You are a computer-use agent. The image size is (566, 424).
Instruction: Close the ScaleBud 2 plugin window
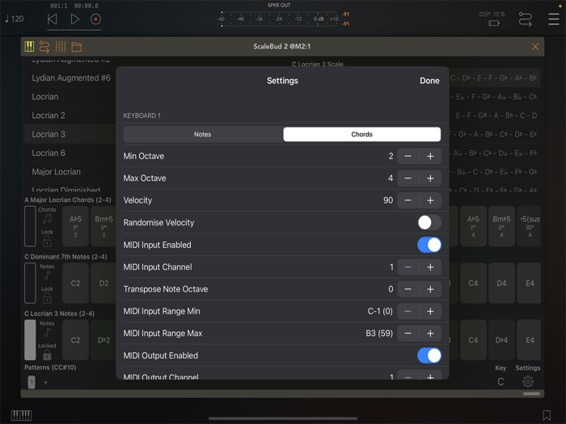tap(535, 47)
